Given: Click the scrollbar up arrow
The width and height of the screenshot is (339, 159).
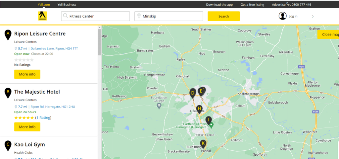Looking at the screenshot, I should pyautogui.click(x=99, y=27).
